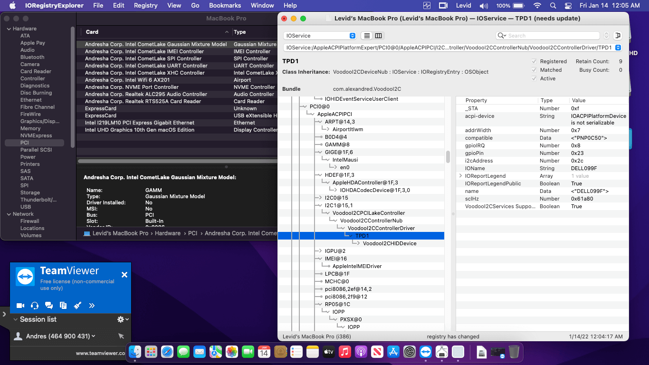Sort System Information list by Card column
The width and height of the screenshot is (649, 365).
click(x=156, y=32)
